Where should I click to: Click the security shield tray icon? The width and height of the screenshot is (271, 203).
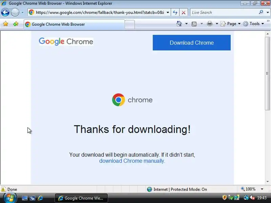[x=225, y=197]
